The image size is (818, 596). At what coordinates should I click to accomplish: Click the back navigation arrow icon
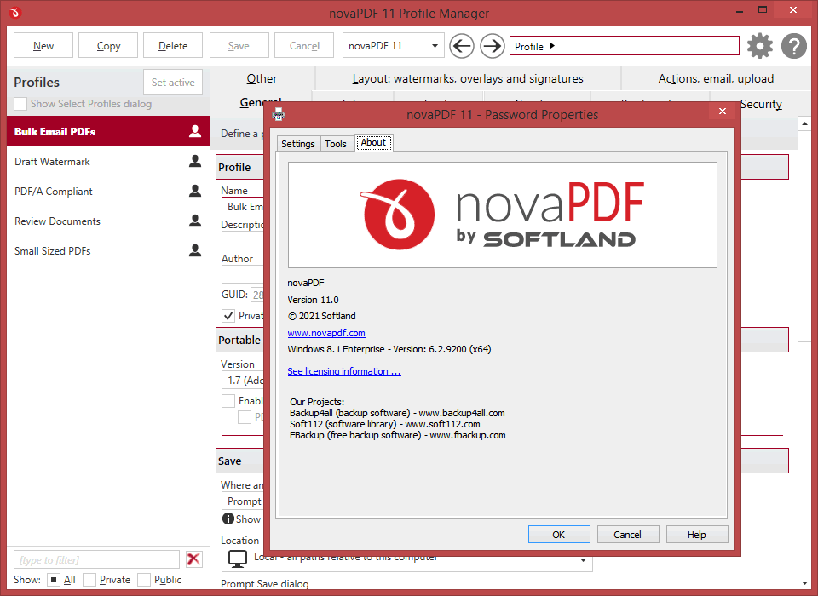pyautogui.click(x=462, y=46)
